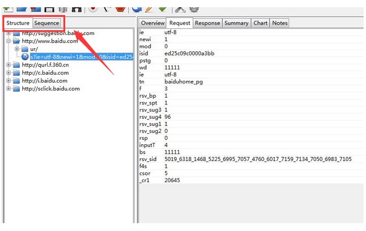Image resolution: width=366 pixels, height=231 pixels.
Task: Select the s?ie=utf-8&newi=1 request
Action: coord(82,57)
